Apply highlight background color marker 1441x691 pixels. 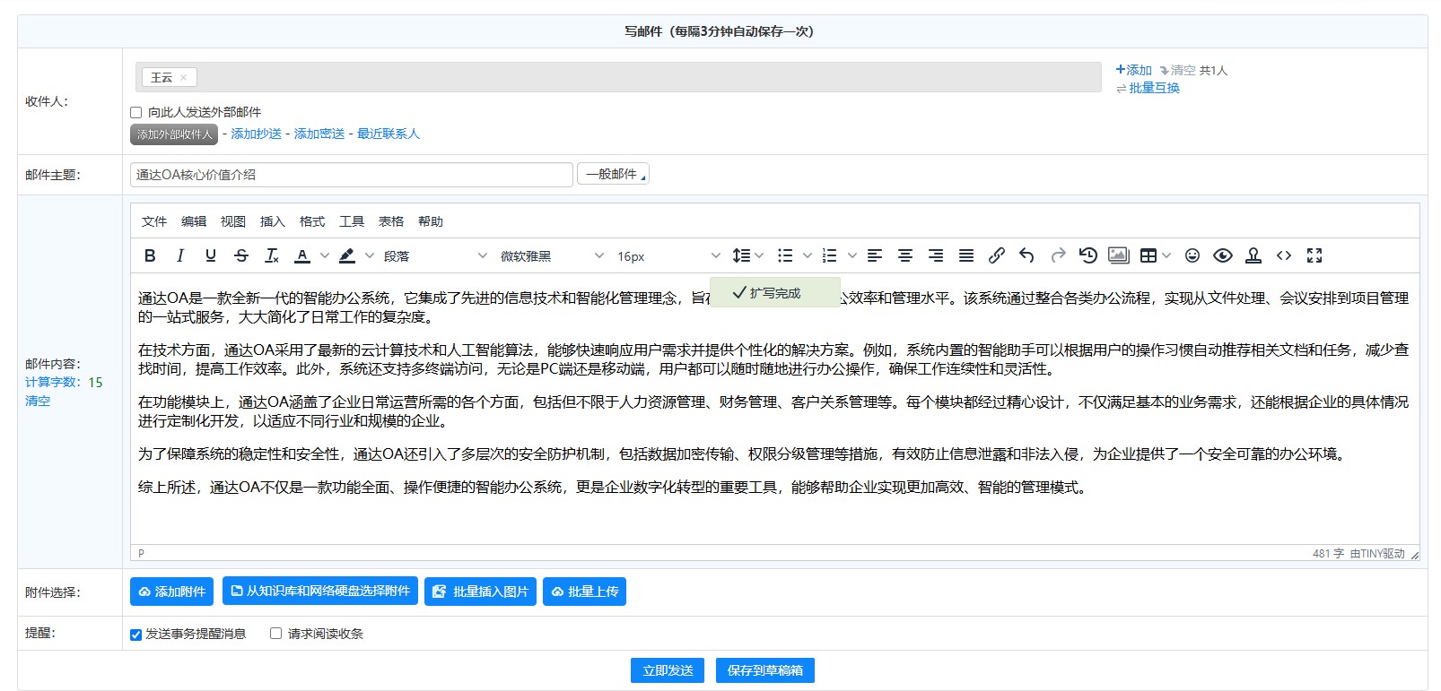coord(347,255)
